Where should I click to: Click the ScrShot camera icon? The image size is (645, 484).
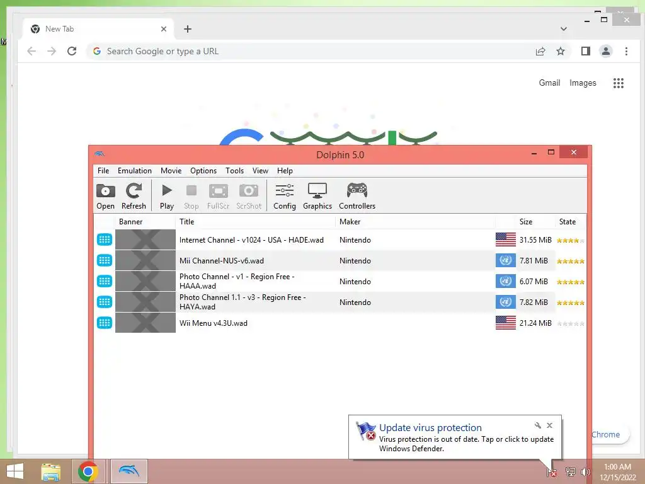point(248,196)
